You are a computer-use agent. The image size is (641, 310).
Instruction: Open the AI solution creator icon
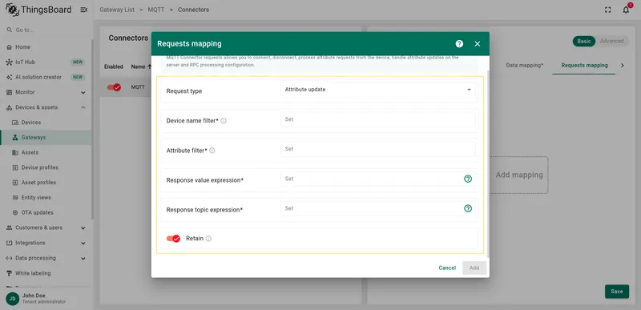click(9, 77)
